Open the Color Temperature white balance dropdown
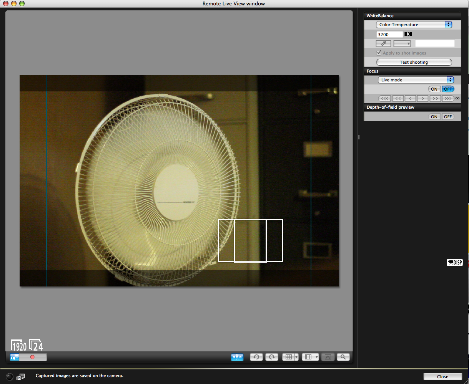This screenshot has height=384, width=469. [x=414, y=25]
